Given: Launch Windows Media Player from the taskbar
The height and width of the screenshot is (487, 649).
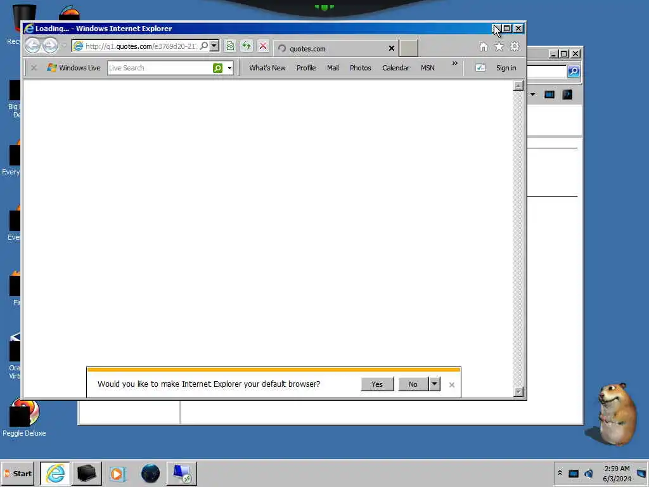Looking at the screenshot, I should 118,473.
